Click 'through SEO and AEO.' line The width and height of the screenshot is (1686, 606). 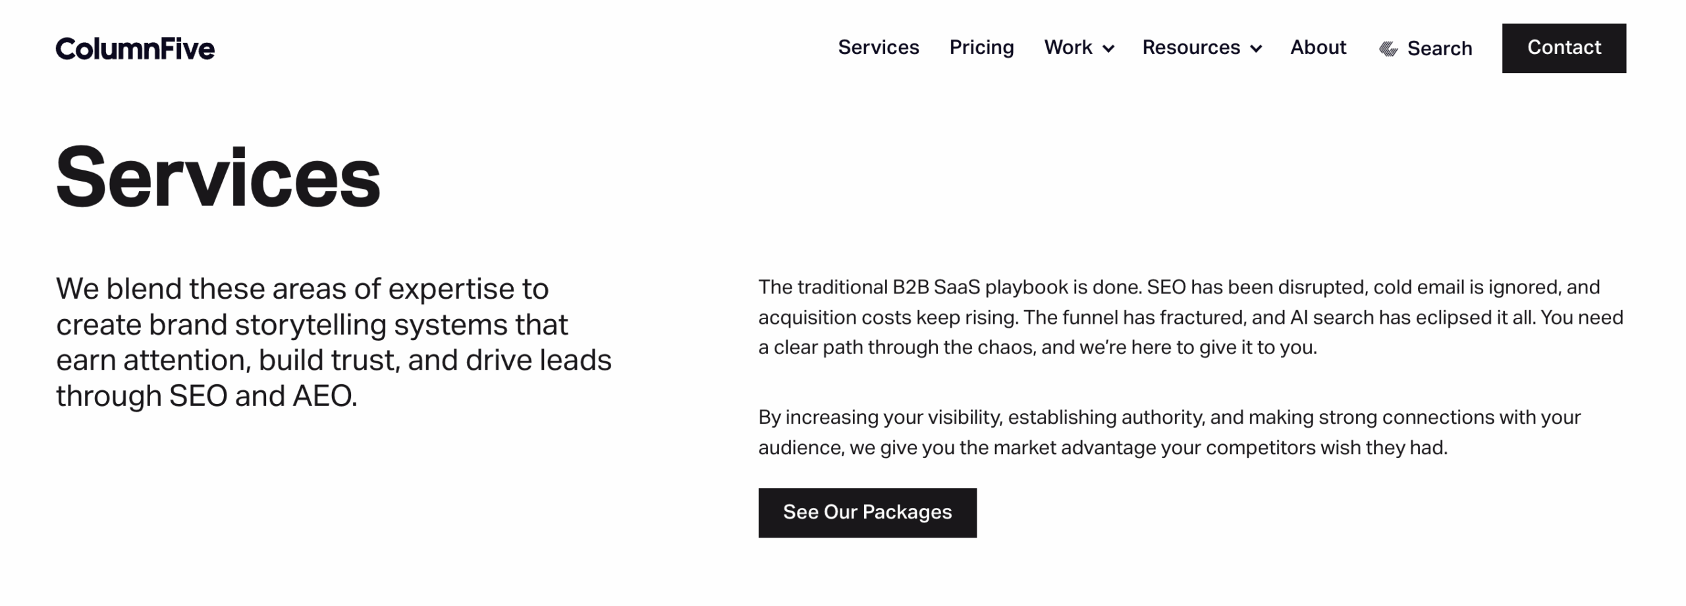pyautogui.click(x=206, y=396)
